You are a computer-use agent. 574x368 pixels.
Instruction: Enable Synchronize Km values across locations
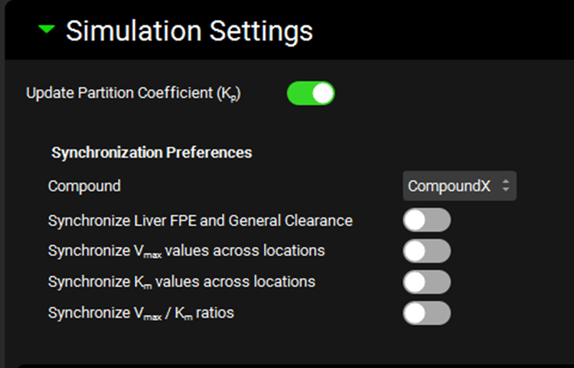[426, 282]
